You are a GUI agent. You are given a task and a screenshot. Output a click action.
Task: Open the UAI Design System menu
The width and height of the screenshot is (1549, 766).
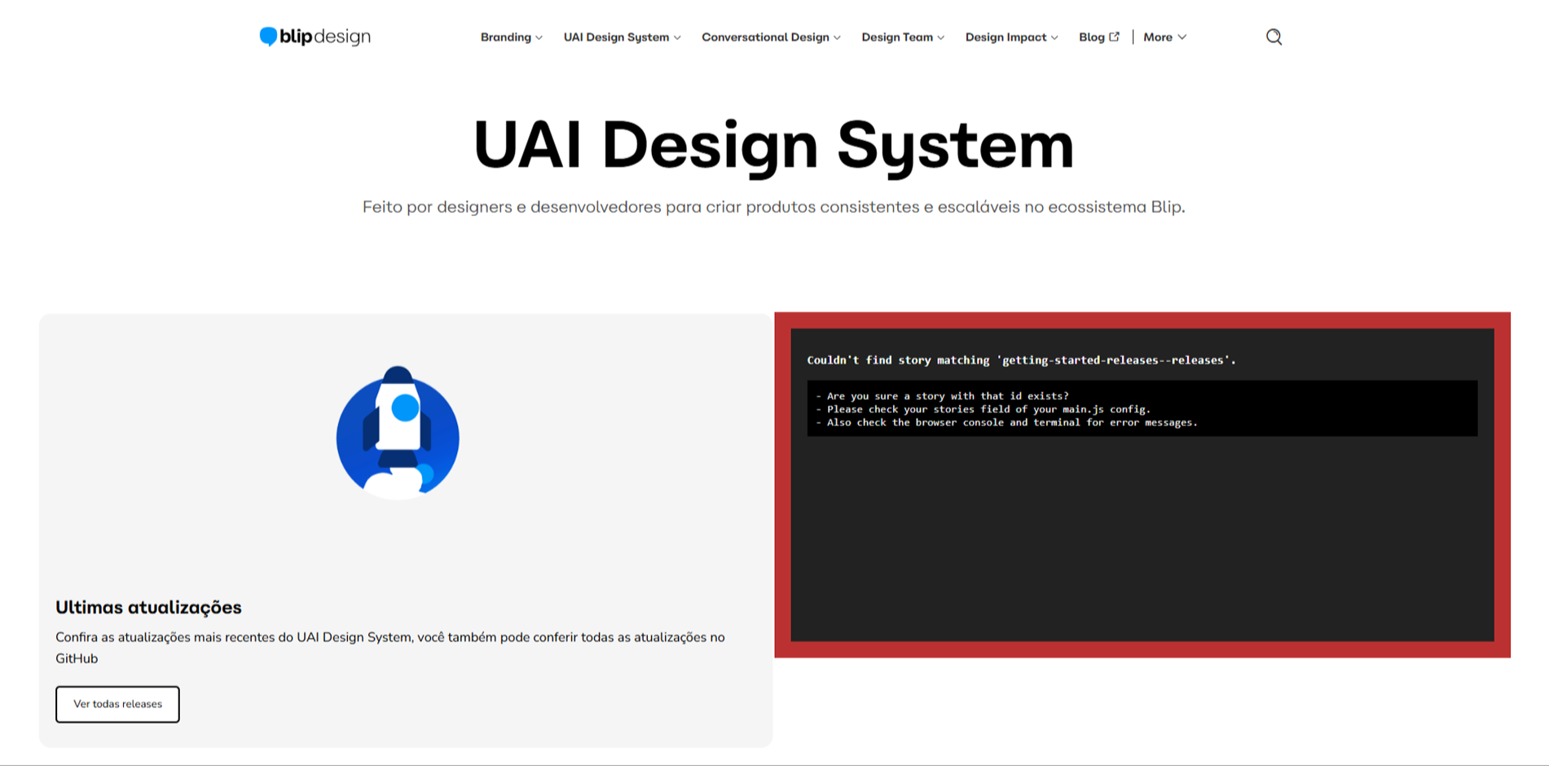[x=622, y=37]
